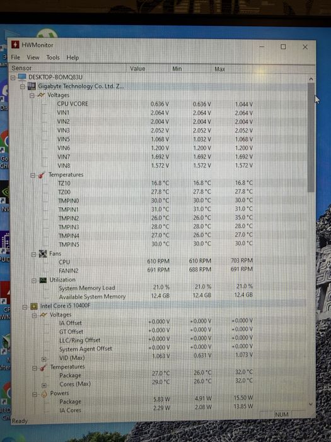Click the motherboard icon beside Gigabyte Technology
331x442 pixels.
coord(32,86)
